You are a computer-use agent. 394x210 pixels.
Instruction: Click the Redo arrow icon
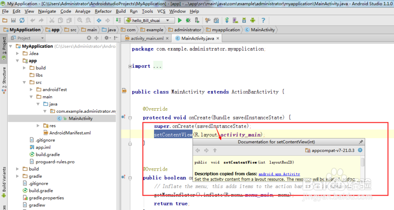(x=41, y=20)
